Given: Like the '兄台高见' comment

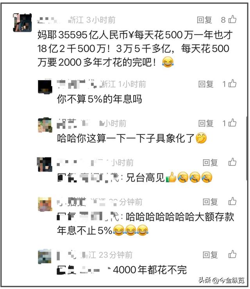Looking at the screenshot, I should [232, 162].
